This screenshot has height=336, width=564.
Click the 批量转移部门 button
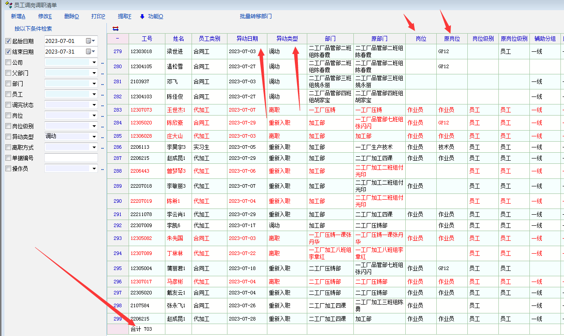(x=256, y=16)
